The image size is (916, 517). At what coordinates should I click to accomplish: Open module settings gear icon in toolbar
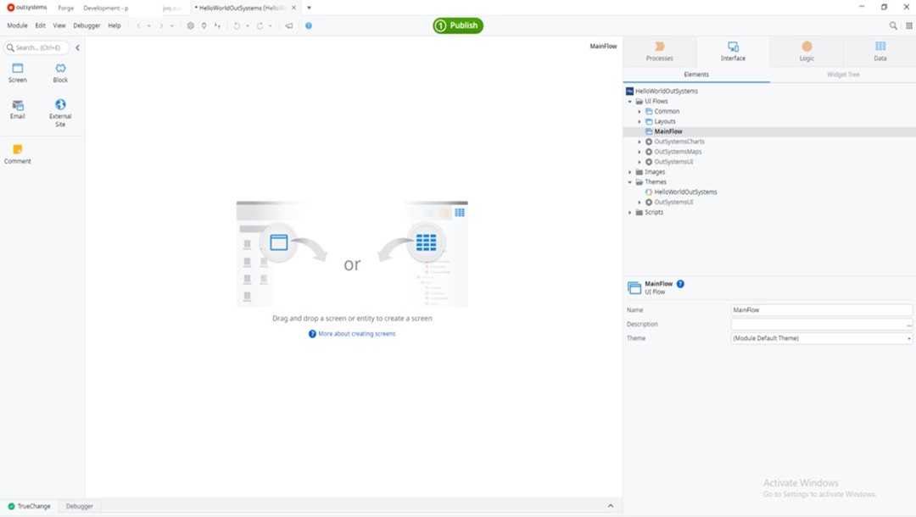click(190, 25)
